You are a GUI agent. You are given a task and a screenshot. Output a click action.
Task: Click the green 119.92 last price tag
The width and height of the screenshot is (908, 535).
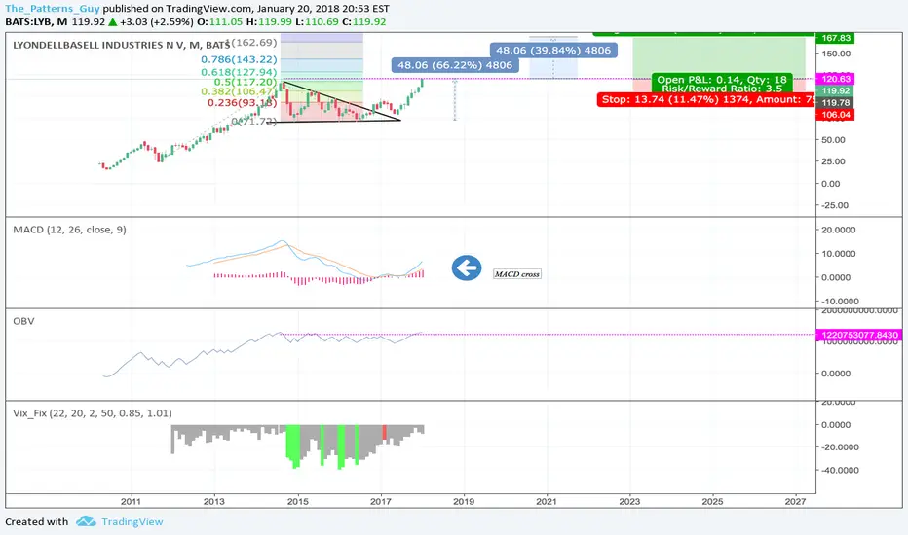pos(835,90)
